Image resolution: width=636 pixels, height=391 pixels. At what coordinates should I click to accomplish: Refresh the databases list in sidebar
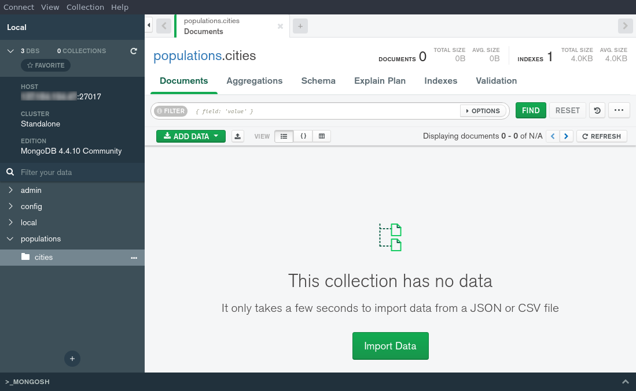pyautogui.click(x=133, y=51)
